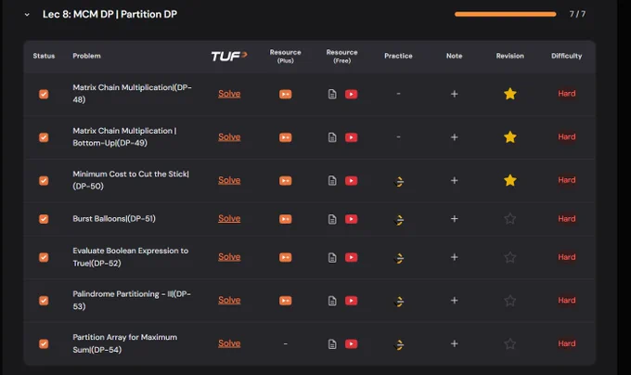Screen dimensions: 631x375
Task: Click the 7 / 7 progress bar
Action: click(x=506, y=14)
